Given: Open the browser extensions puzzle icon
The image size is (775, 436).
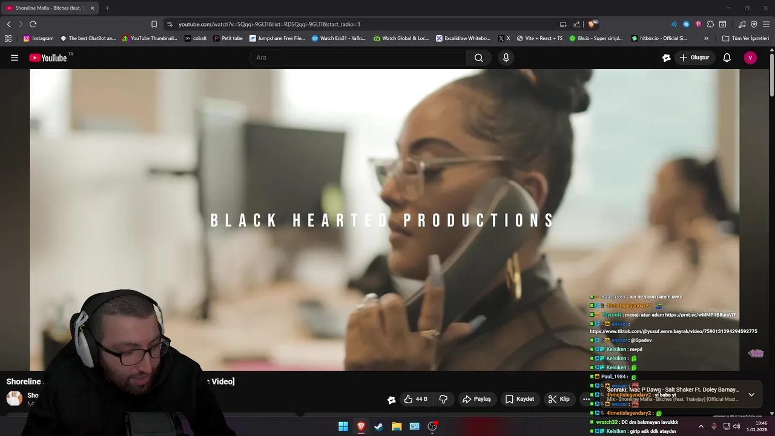Looking at the screenshot, I should tap(711, 24).
